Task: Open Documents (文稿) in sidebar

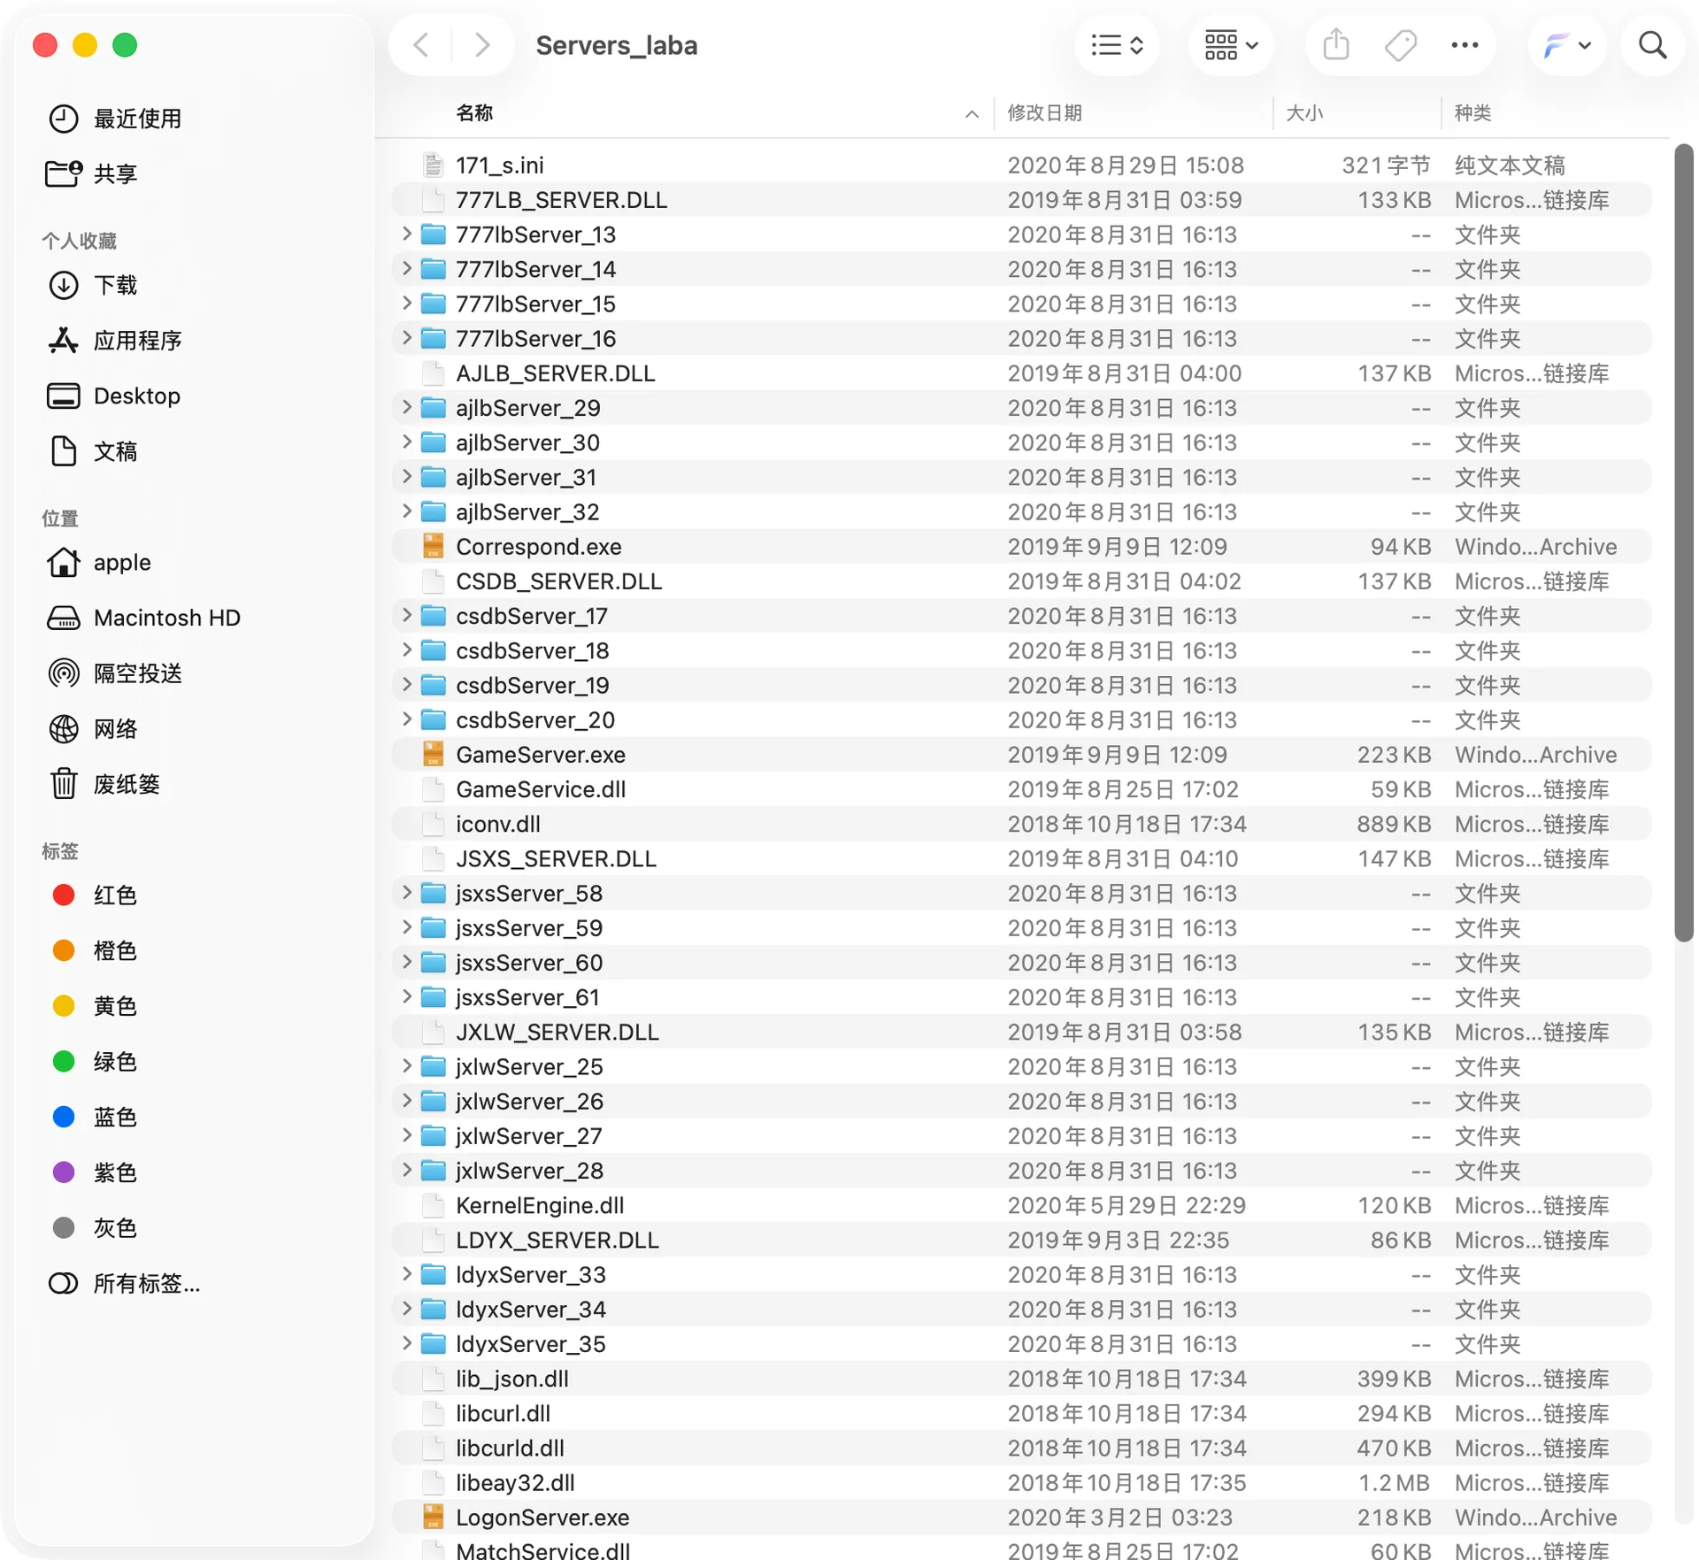Action: click(92, 452)
